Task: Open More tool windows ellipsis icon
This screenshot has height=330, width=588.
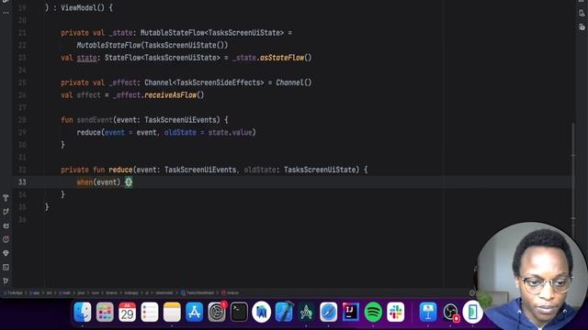Action: tap(6, 13)
